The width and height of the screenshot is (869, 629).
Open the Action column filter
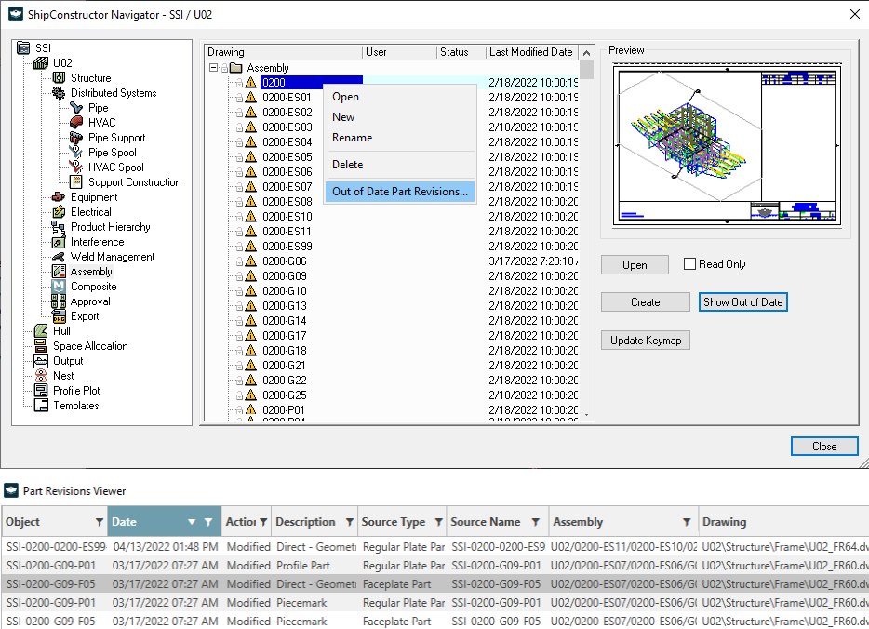pos(263,522)
